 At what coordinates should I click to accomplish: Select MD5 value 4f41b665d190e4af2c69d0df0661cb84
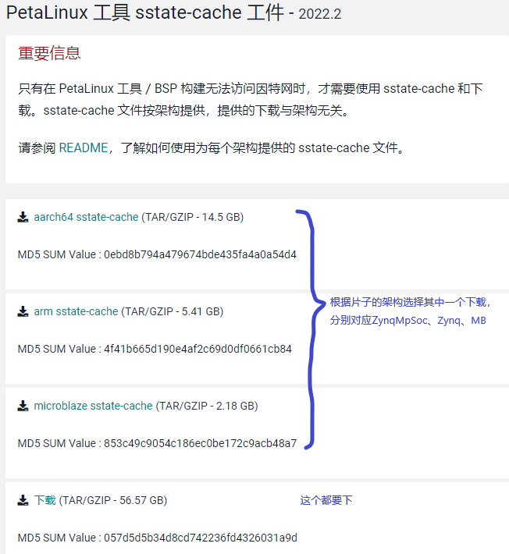tap(198, 349)
